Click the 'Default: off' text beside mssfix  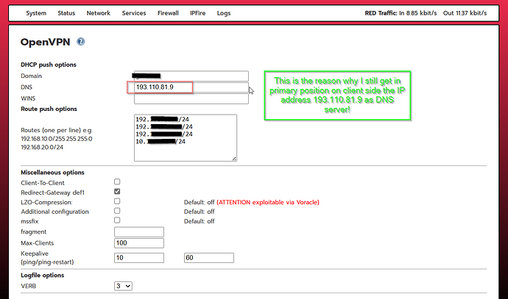pos(200,221)
